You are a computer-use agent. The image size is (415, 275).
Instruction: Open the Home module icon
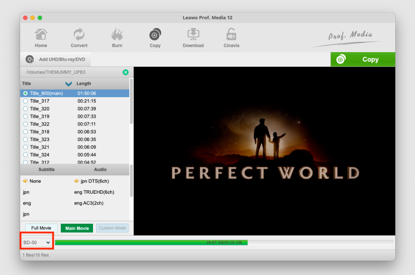pyautogui.click(x=41, y=35)
